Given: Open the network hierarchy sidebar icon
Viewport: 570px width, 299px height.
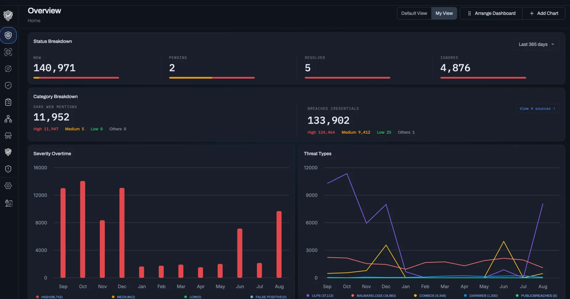Looking at the screenshot, I should 8,119.
